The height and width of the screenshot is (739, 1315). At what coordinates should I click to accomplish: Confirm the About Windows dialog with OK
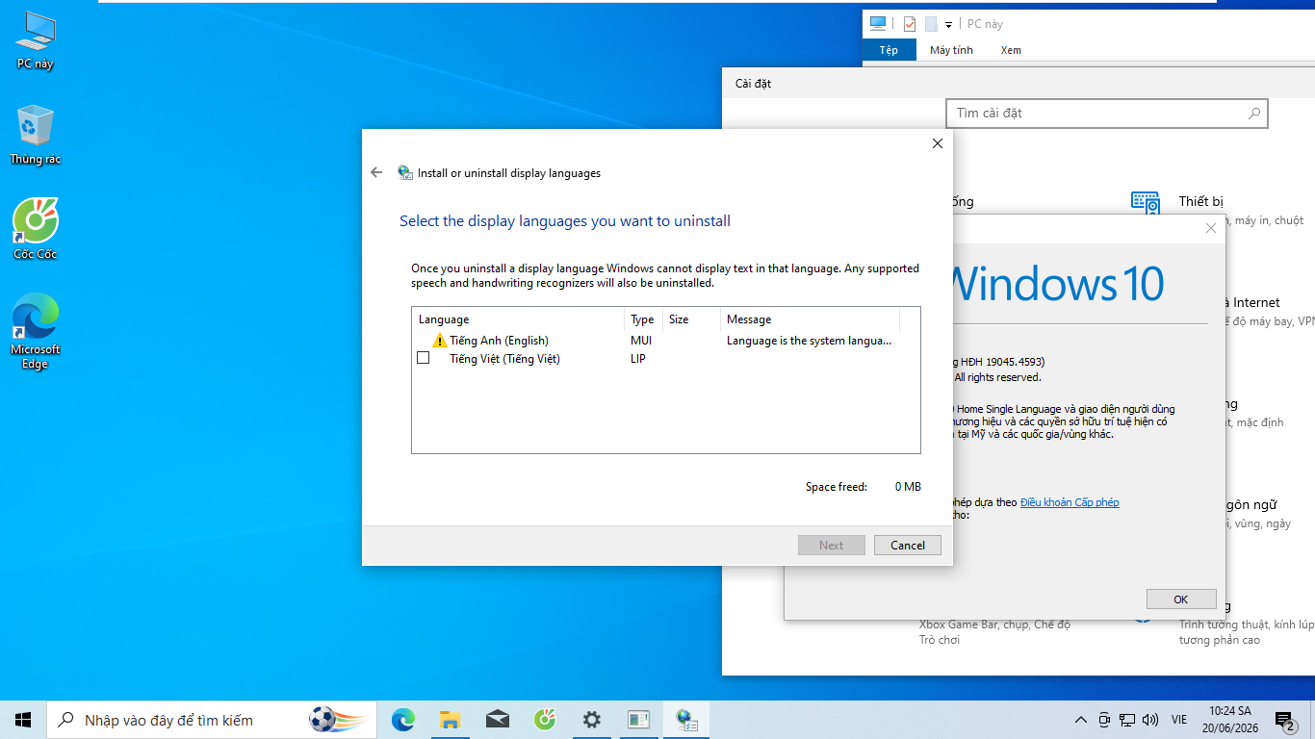click(x=1181, y=599)
